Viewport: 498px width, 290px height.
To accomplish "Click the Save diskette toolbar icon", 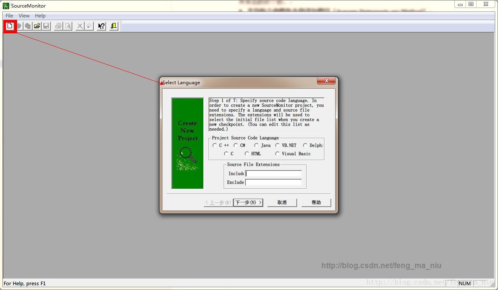I will [x=46, y=26].
